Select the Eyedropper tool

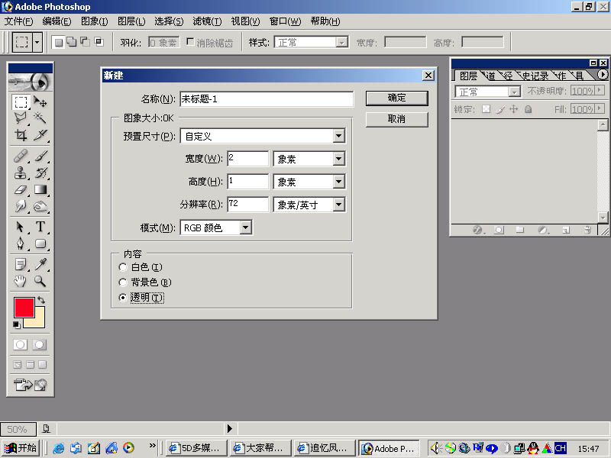(40, 264)
